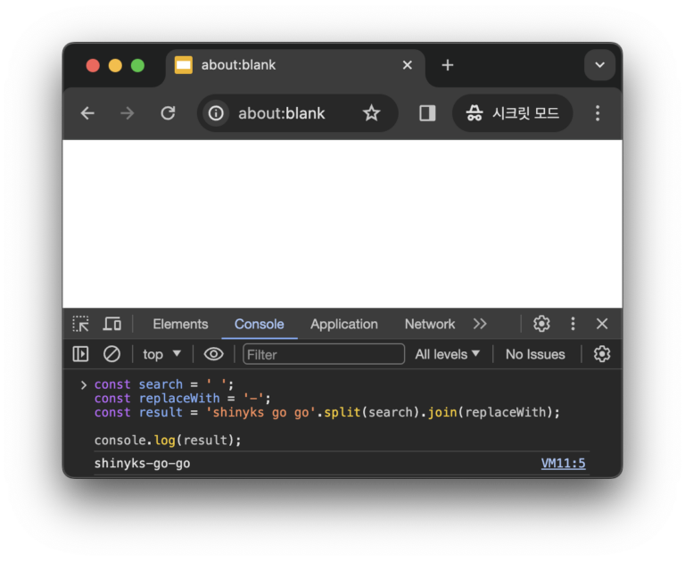
Task: Click the const replaceWith code line
Action: [183, 399]
